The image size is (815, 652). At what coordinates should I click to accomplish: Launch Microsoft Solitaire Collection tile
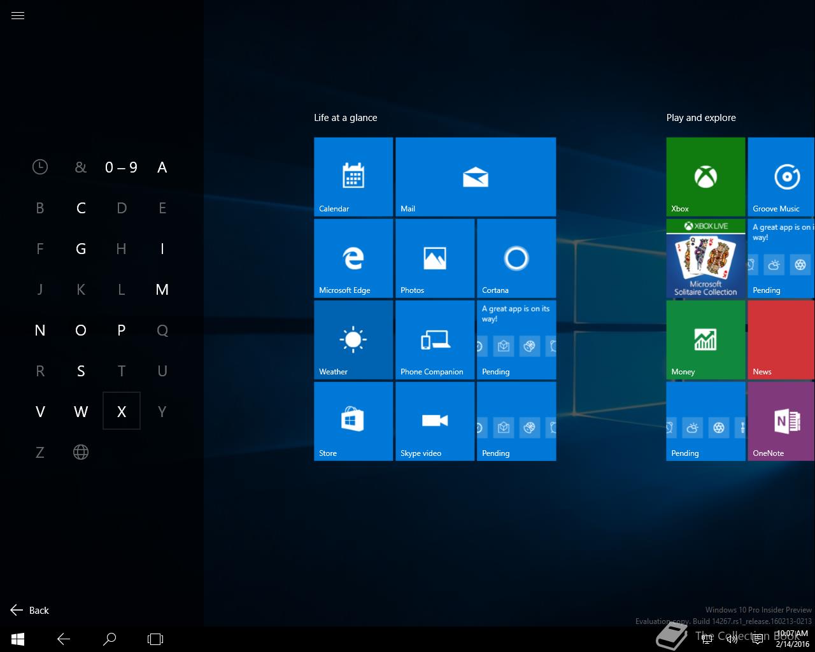click(706, 259)
